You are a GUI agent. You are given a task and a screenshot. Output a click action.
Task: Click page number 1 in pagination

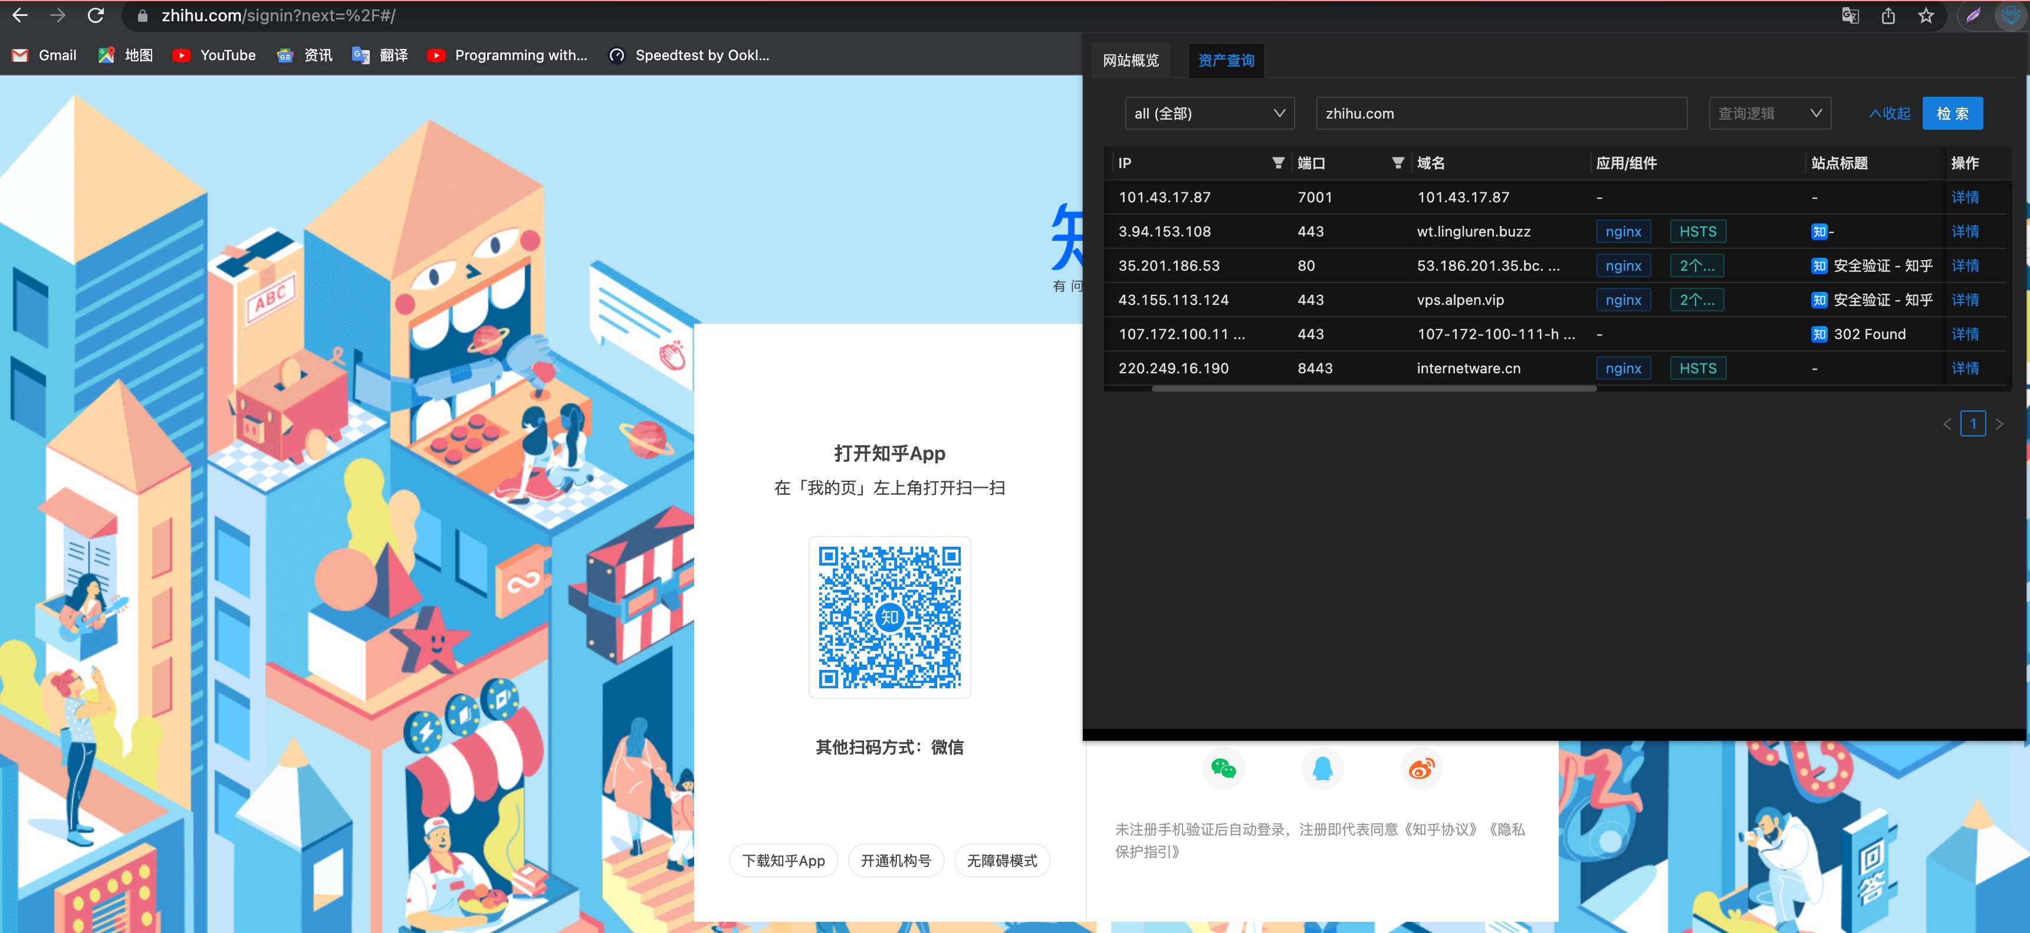[x=1972, y=424]
